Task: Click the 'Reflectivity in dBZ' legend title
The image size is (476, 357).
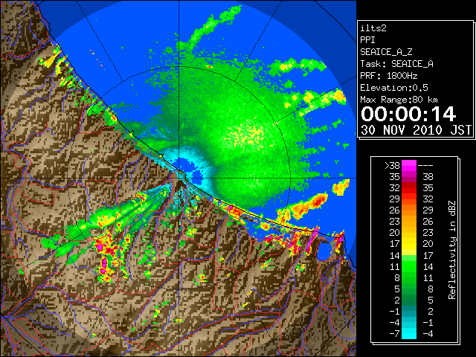Action: click(x=451, y=250)
